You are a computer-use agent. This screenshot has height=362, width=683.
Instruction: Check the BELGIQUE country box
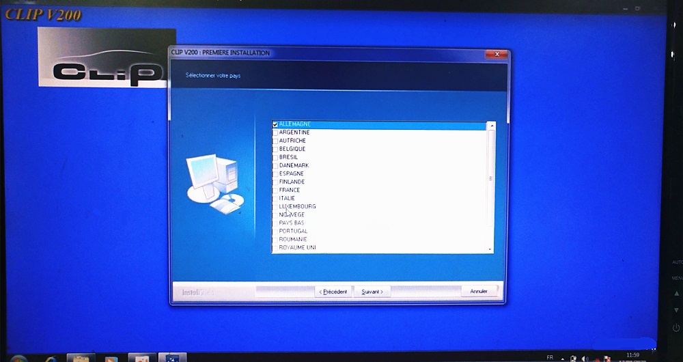pos(275,150)
